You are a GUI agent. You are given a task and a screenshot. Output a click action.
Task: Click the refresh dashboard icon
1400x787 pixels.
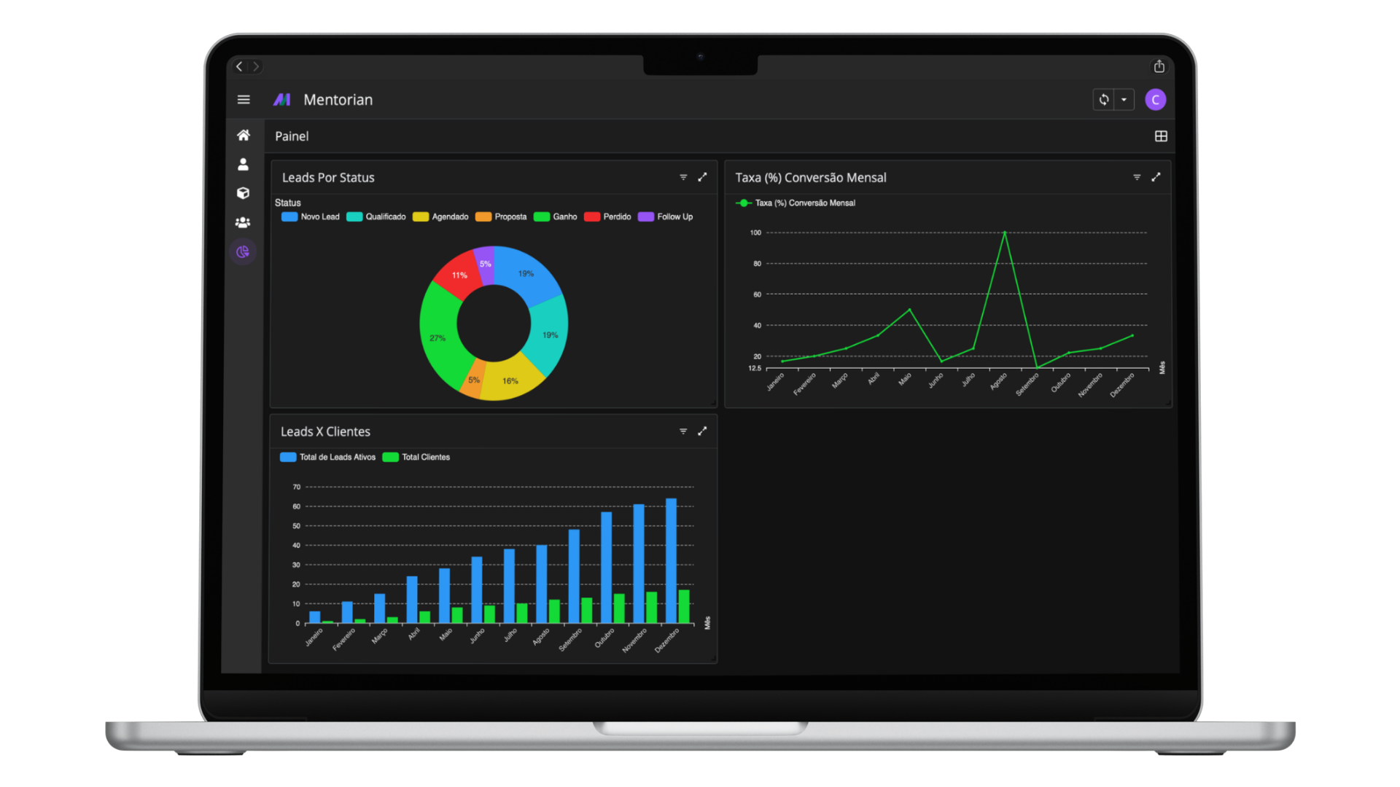1103,100
